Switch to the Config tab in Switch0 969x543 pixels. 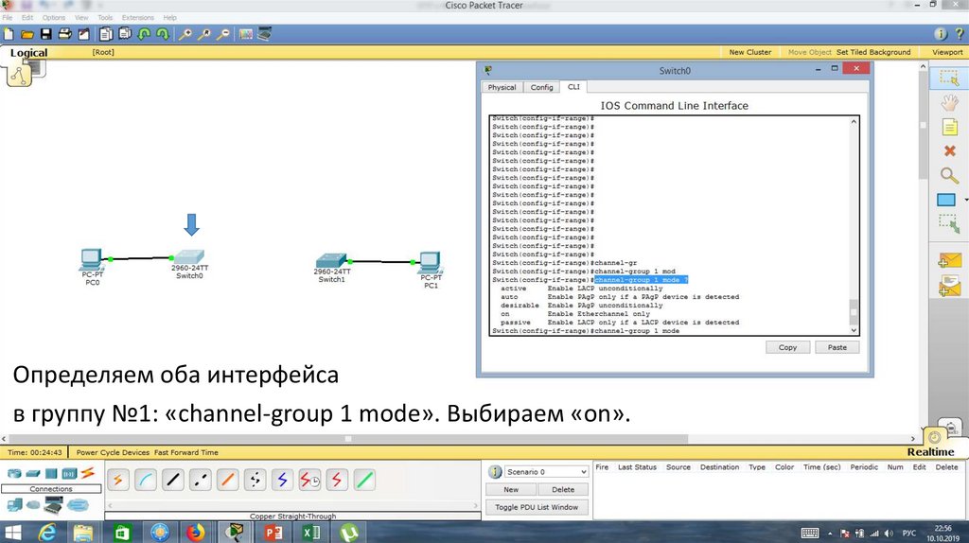[x=541, y=87]
